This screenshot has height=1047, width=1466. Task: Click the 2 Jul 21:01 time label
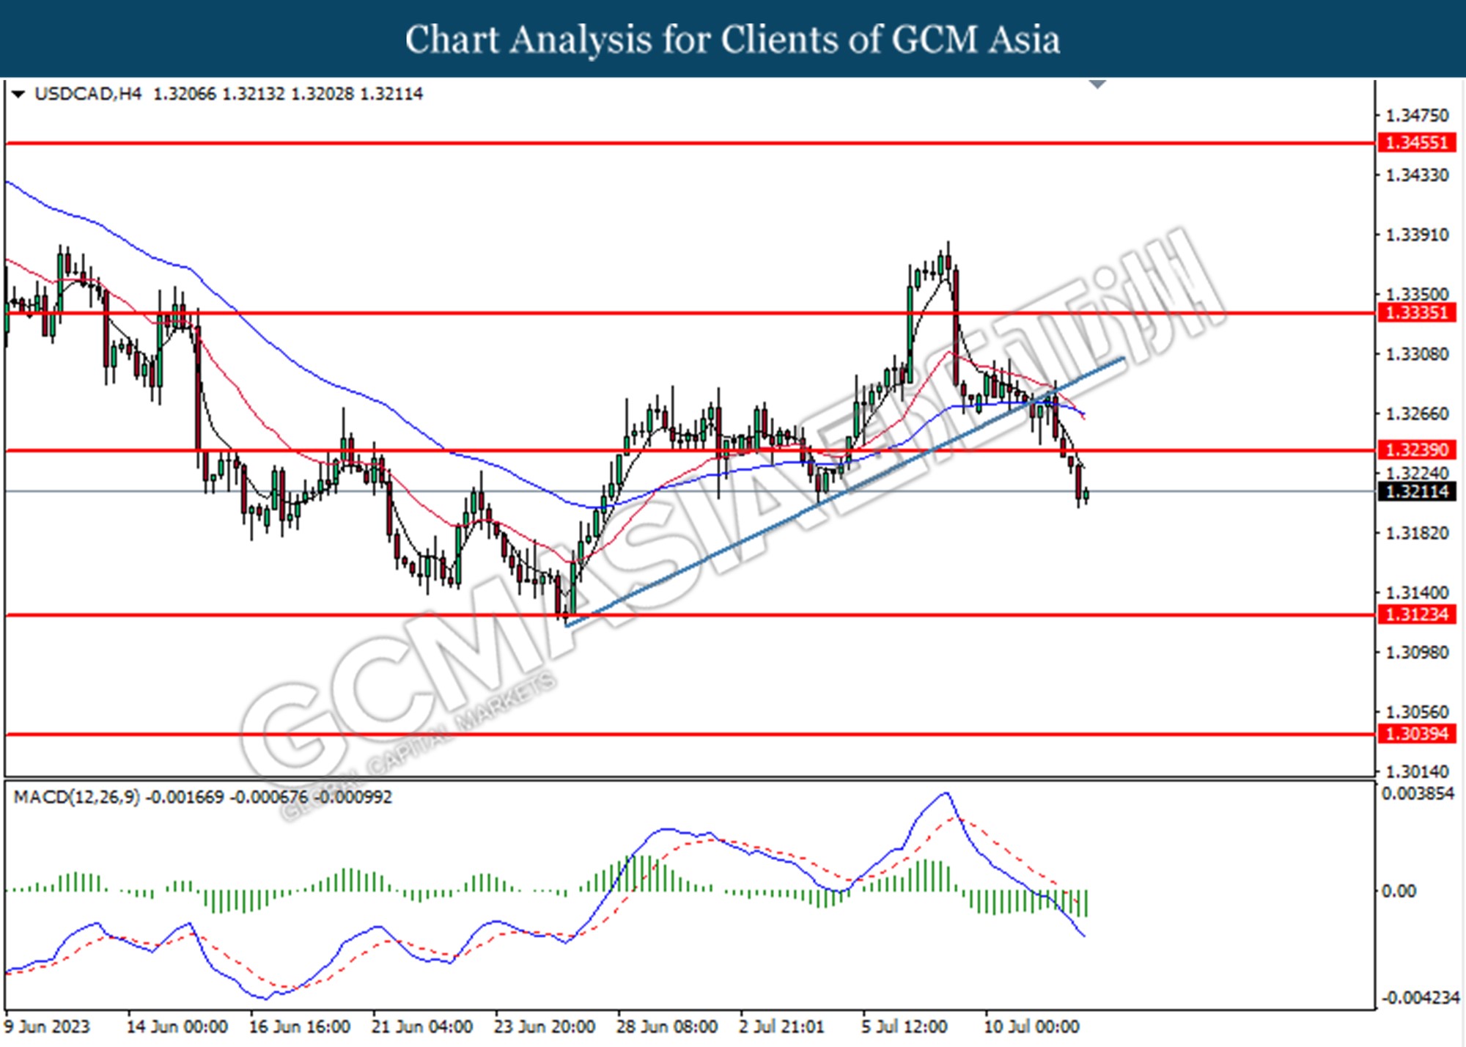[x=781, y=1026]
